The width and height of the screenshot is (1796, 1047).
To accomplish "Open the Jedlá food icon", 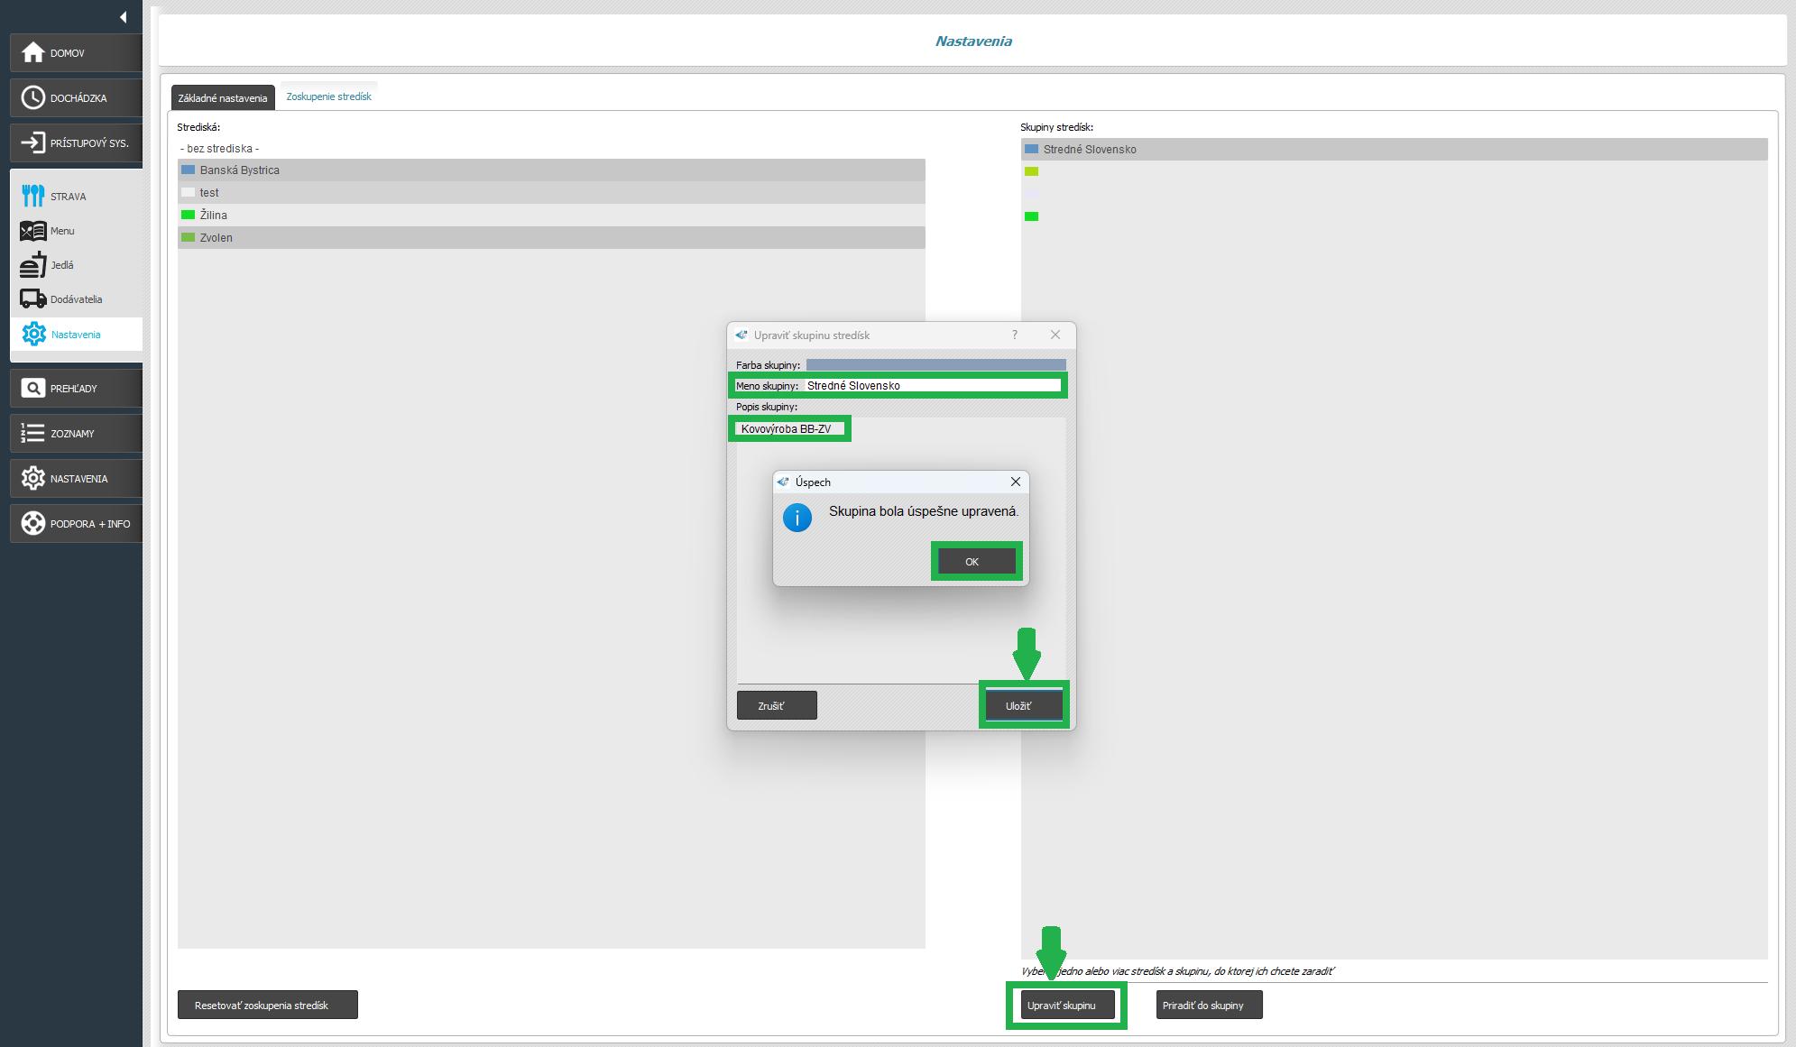I will point(33,265).
